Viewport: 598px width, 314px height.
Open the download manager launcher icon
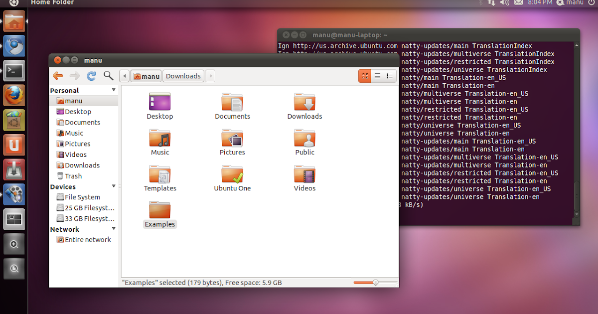(14, 169)
